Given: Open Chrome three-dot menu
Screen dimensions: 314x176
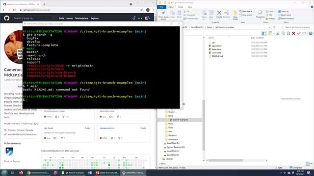Looking at the screenshot, I should coord(153,10).
